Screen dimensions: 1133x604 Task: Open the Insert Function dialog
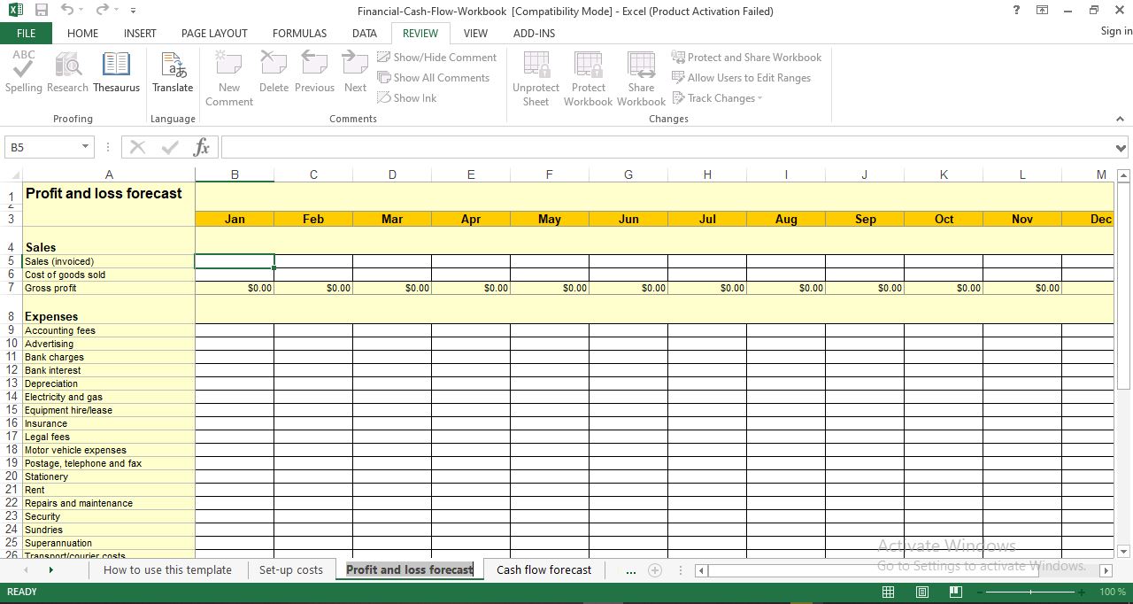(x=201, y=146)
